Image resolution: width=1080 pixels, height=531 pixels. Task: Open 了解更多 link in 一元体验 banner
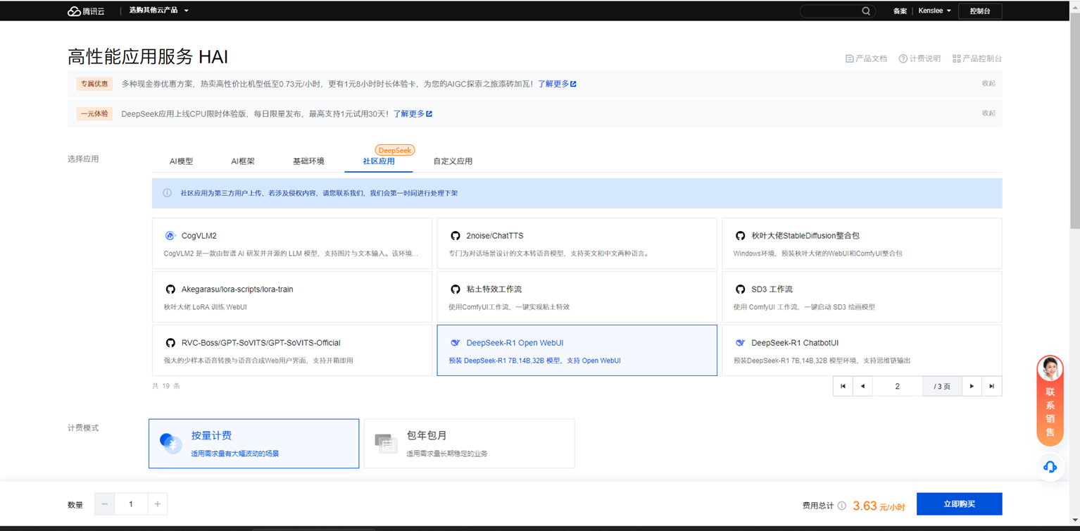click(413, 113)
